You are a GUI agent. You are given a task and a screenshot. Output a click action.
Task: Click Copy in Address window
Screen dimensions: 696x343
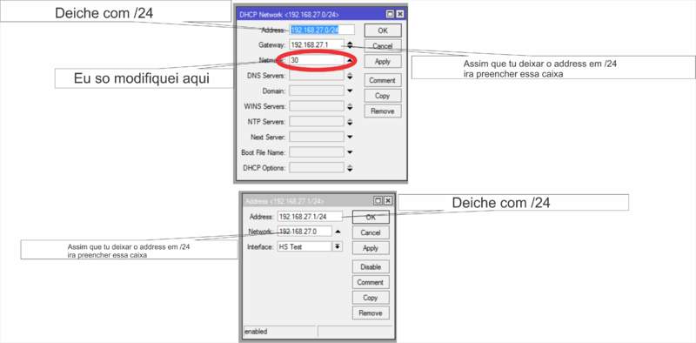(371, 298)
